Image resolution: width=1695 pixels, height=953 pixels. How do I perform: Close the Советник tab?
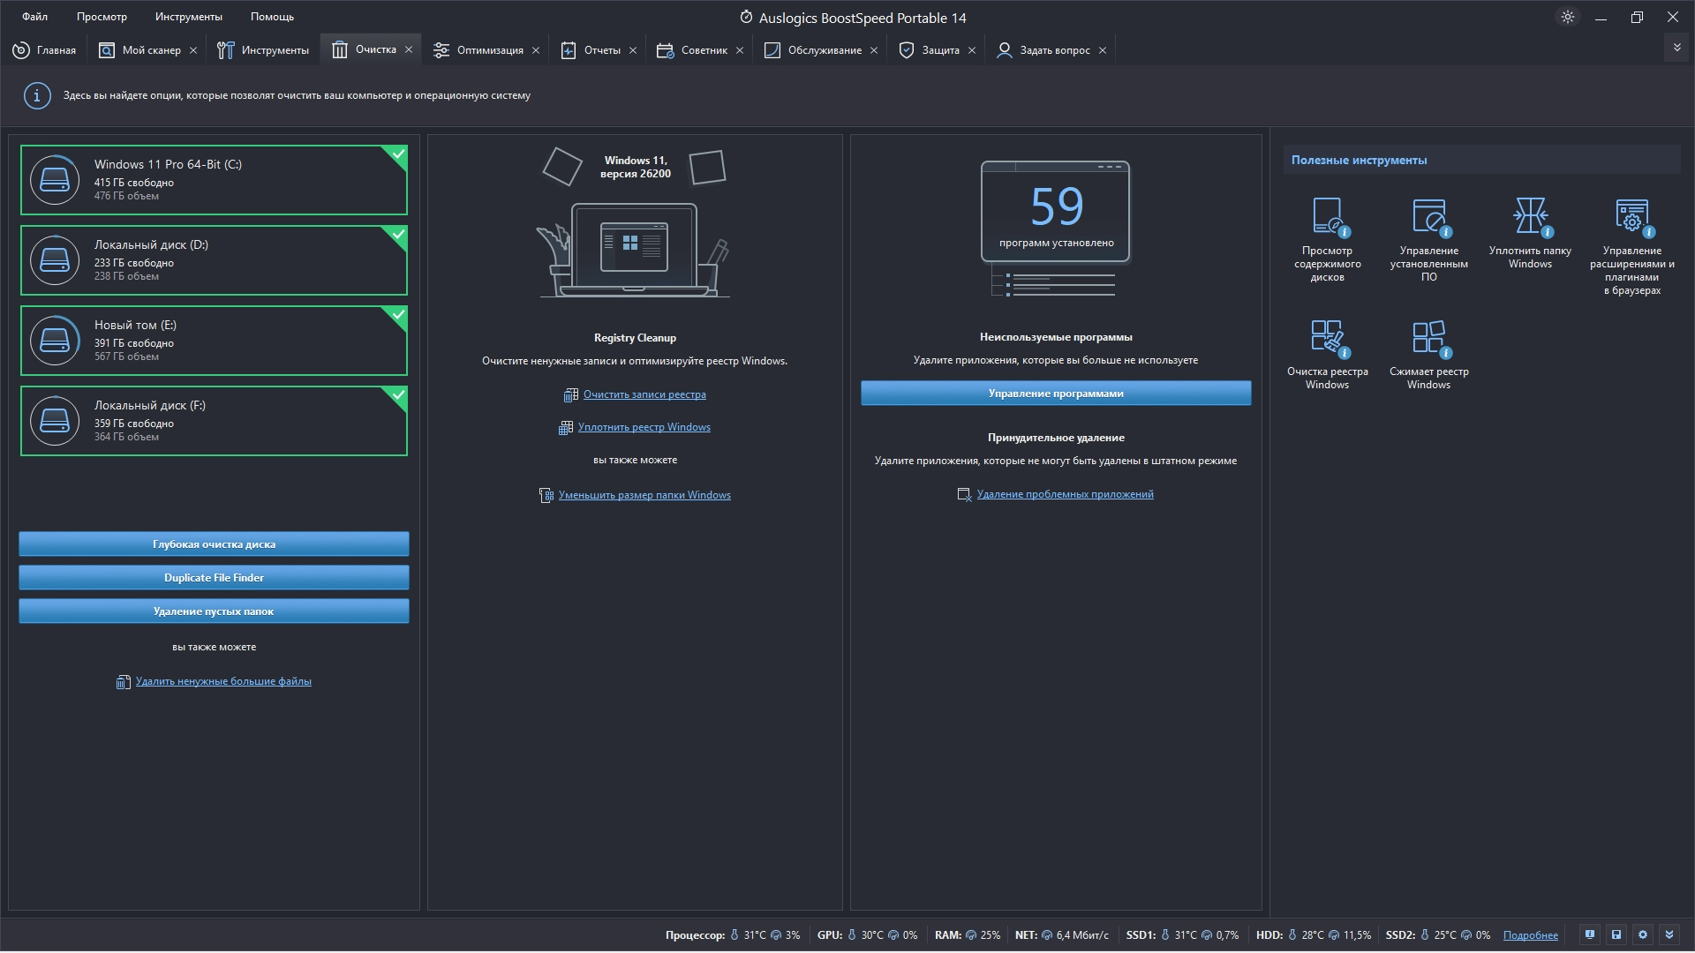[x=740, y=50]
